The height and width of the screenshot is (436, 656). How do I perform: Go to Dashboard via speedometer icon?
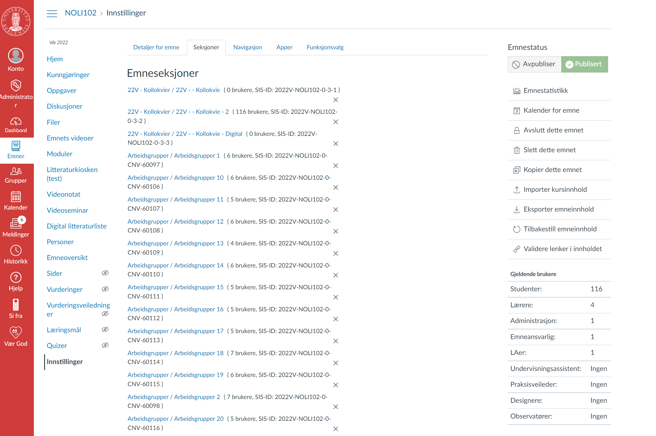pos(16,122)
